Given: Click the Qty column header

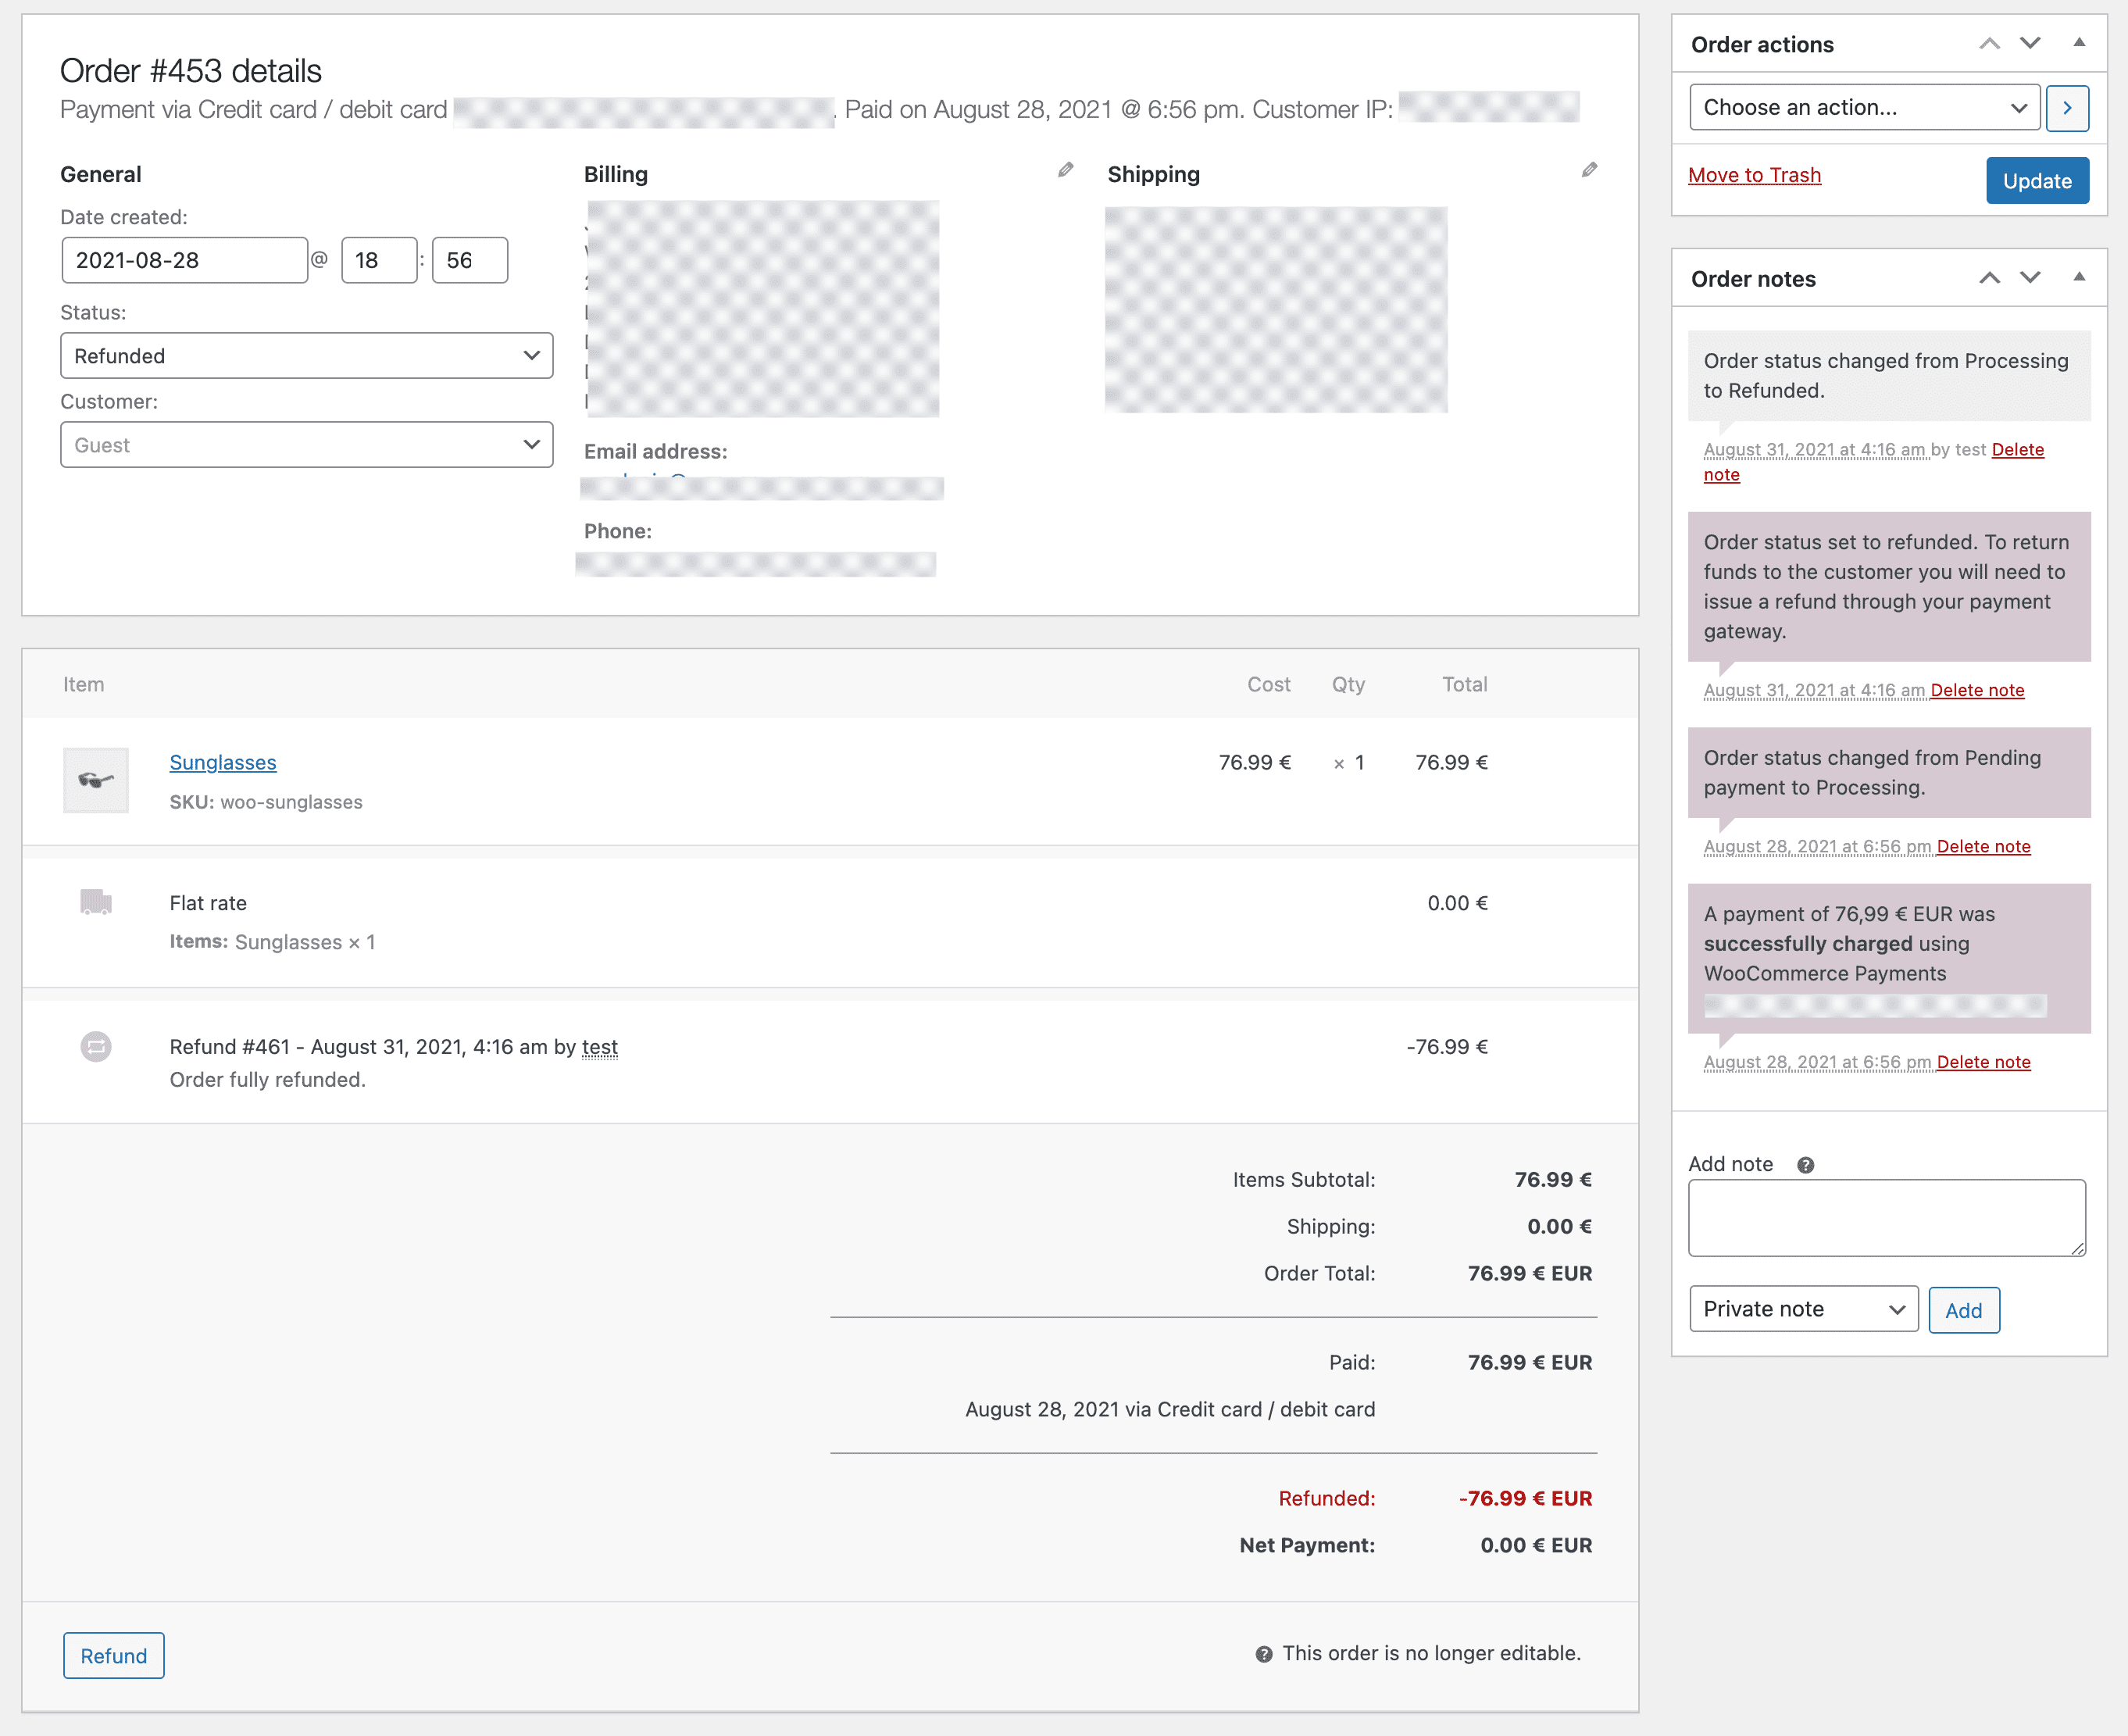Looking at the screenshot, I should (x=1348, y=684).
